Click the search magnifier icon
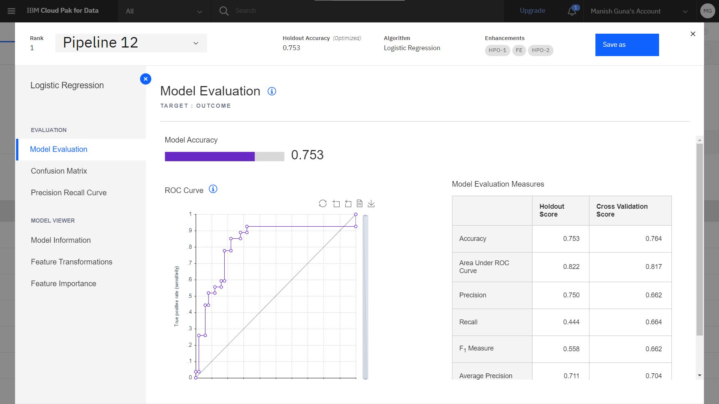The height and width of the screenshot is (404, 719). pos(224,11)
